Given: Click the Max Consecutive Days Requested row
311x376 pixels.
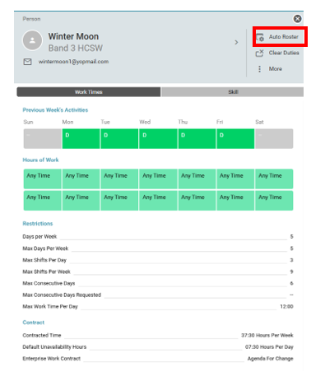Looking at the screenshot, I should [158, 295].
